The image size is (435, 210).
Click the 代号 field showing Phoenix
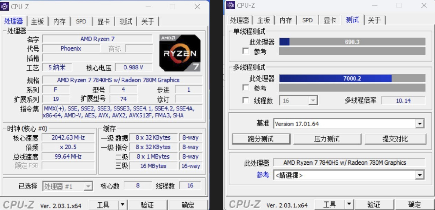pyautogui.click(x=71, y=48)
